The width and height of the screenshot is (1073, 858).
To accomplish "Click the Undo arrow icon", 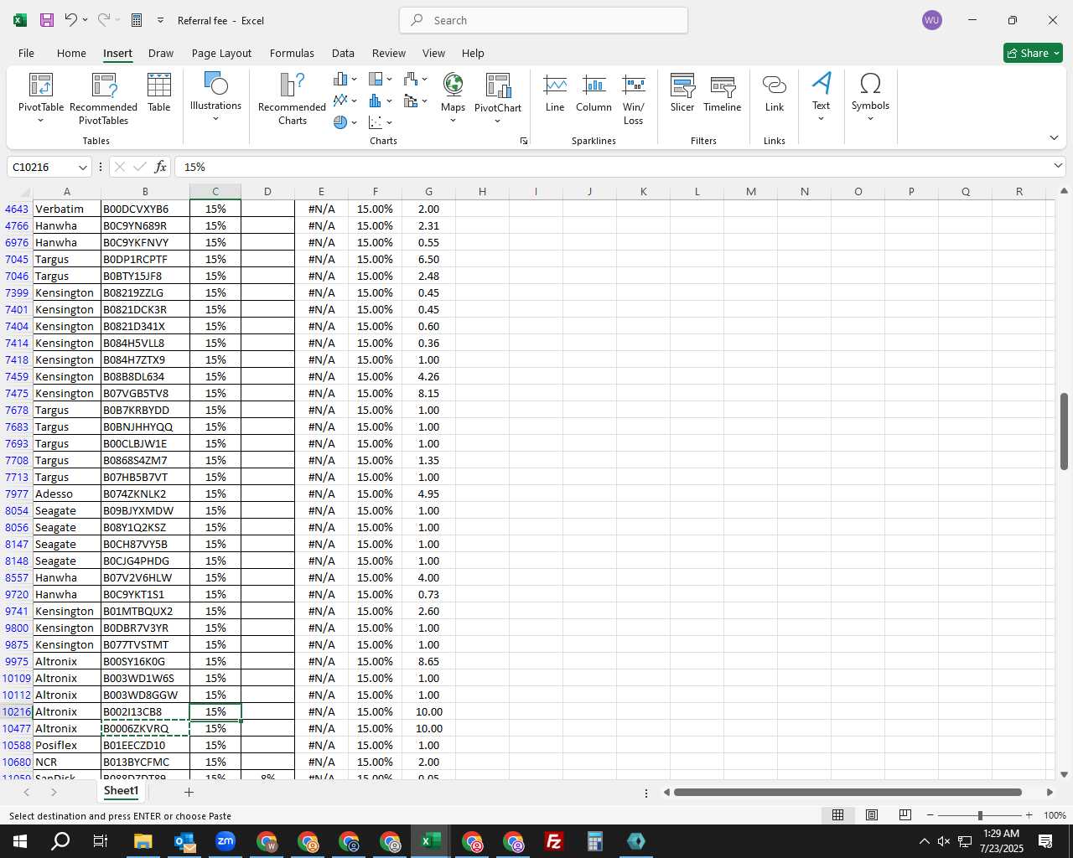I will click(x=71, y=20).
